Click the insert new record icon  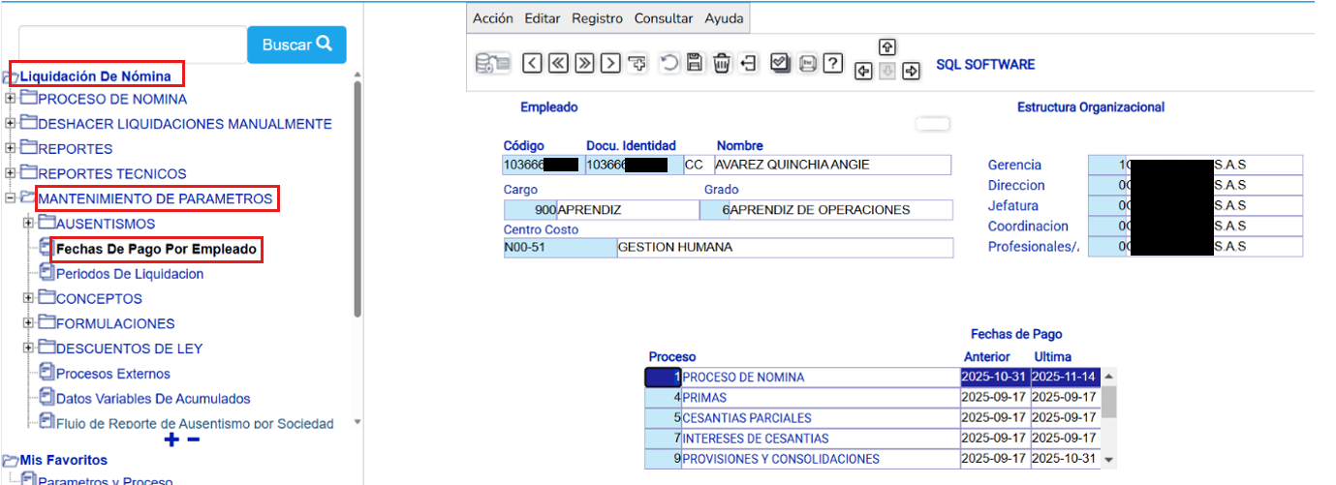(637, 64)
